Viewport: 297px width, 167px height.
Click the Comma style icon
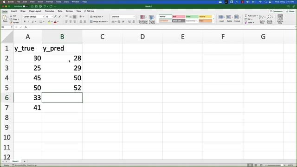[x=123, y=22]
